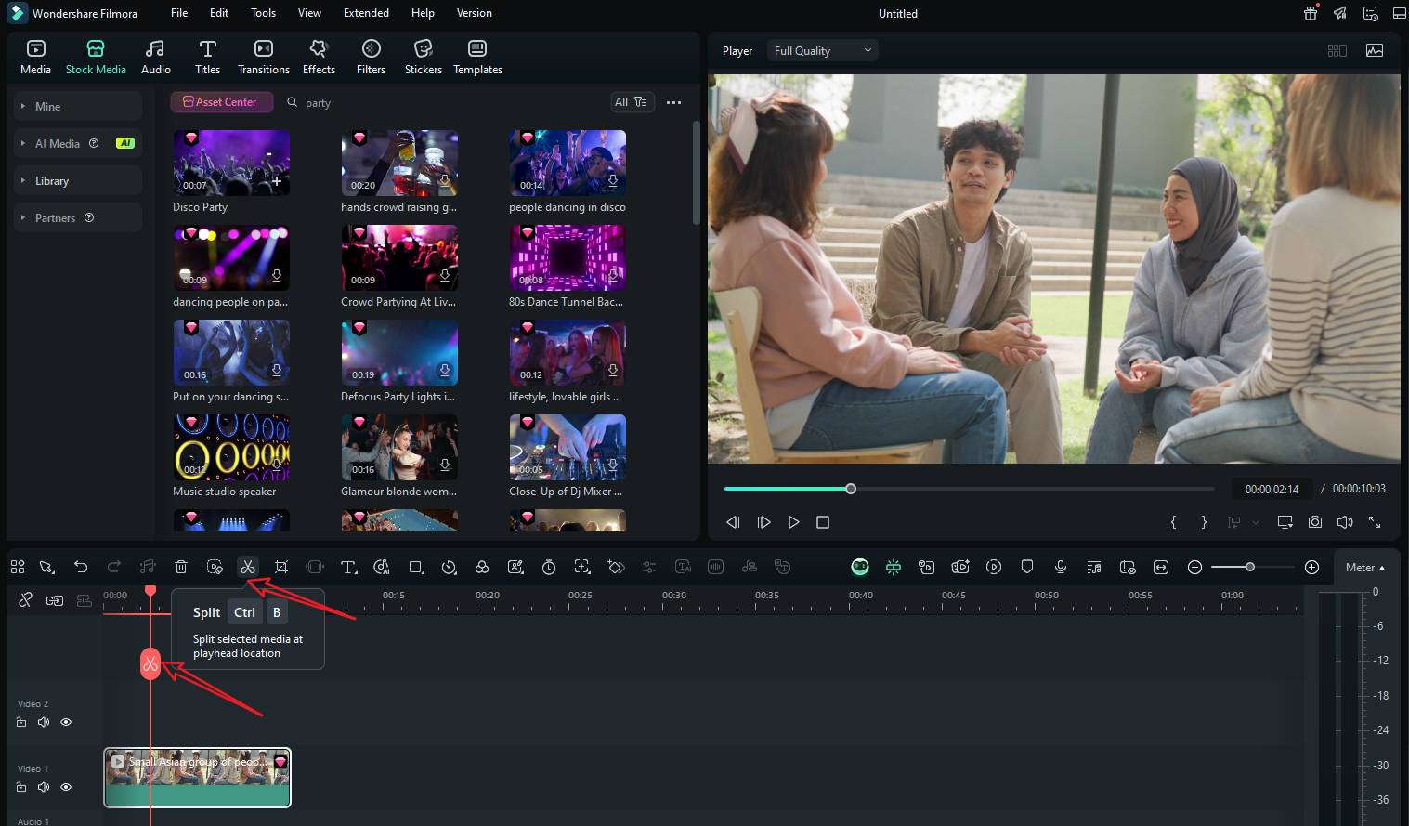The width and height of the screenshot is (1409, 826).
Task: Click the player progress slider handle
Action: [851, 489]
